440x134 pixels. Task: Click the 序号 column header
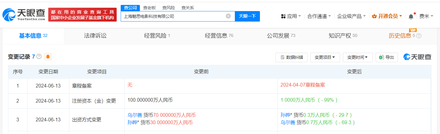[x=18, y=72]
